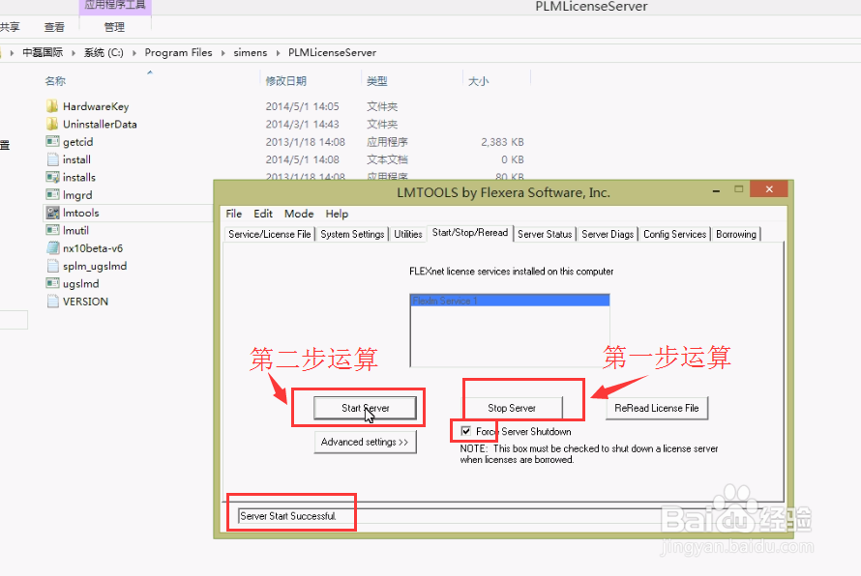
Task: Open the 共享 ribbon tab in Explorer
Action: (10, 27)
